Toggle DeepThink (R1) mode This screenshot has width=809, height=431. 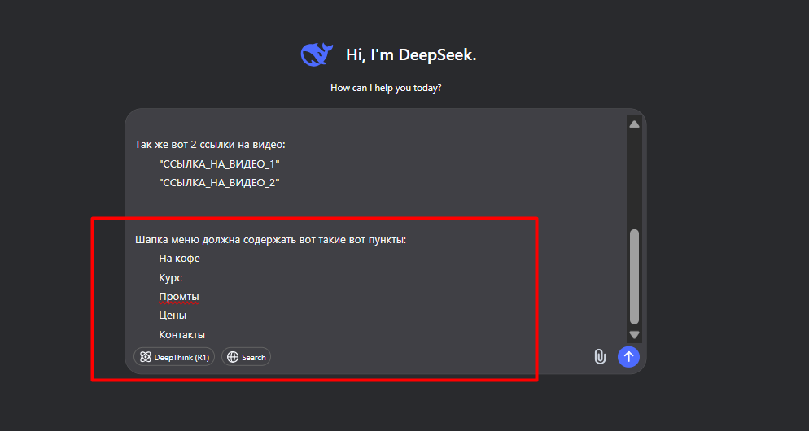pos(174,357)
